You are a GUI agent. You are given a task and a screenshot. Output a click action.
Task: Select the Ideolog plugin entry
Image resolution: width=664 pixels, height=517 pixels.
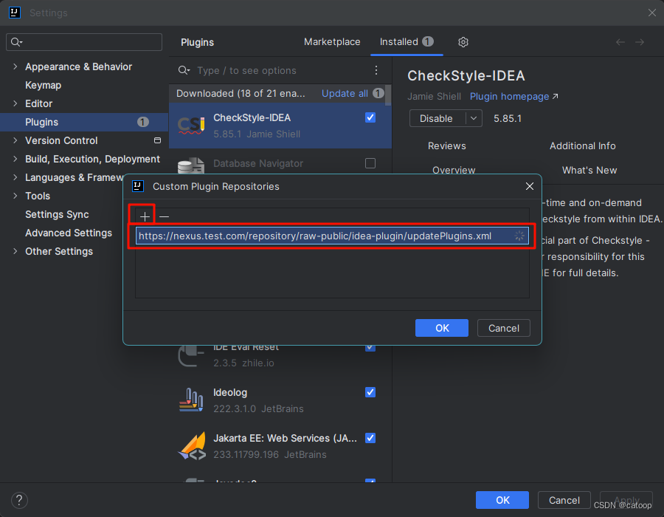point(280,400)
